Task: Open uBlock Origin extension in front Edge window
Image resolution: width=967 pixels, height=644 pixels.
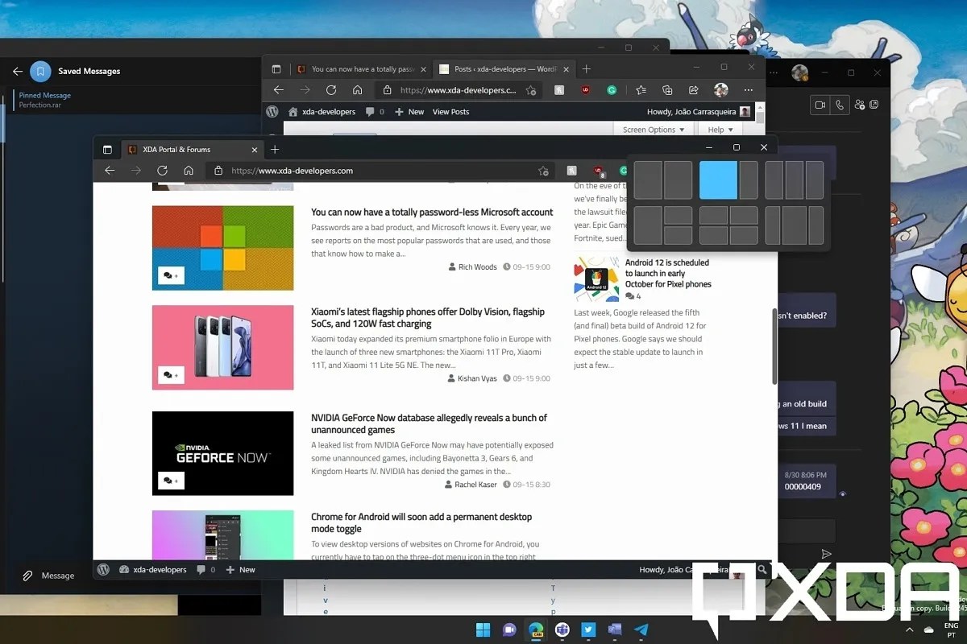Action: tap(599, 171)
